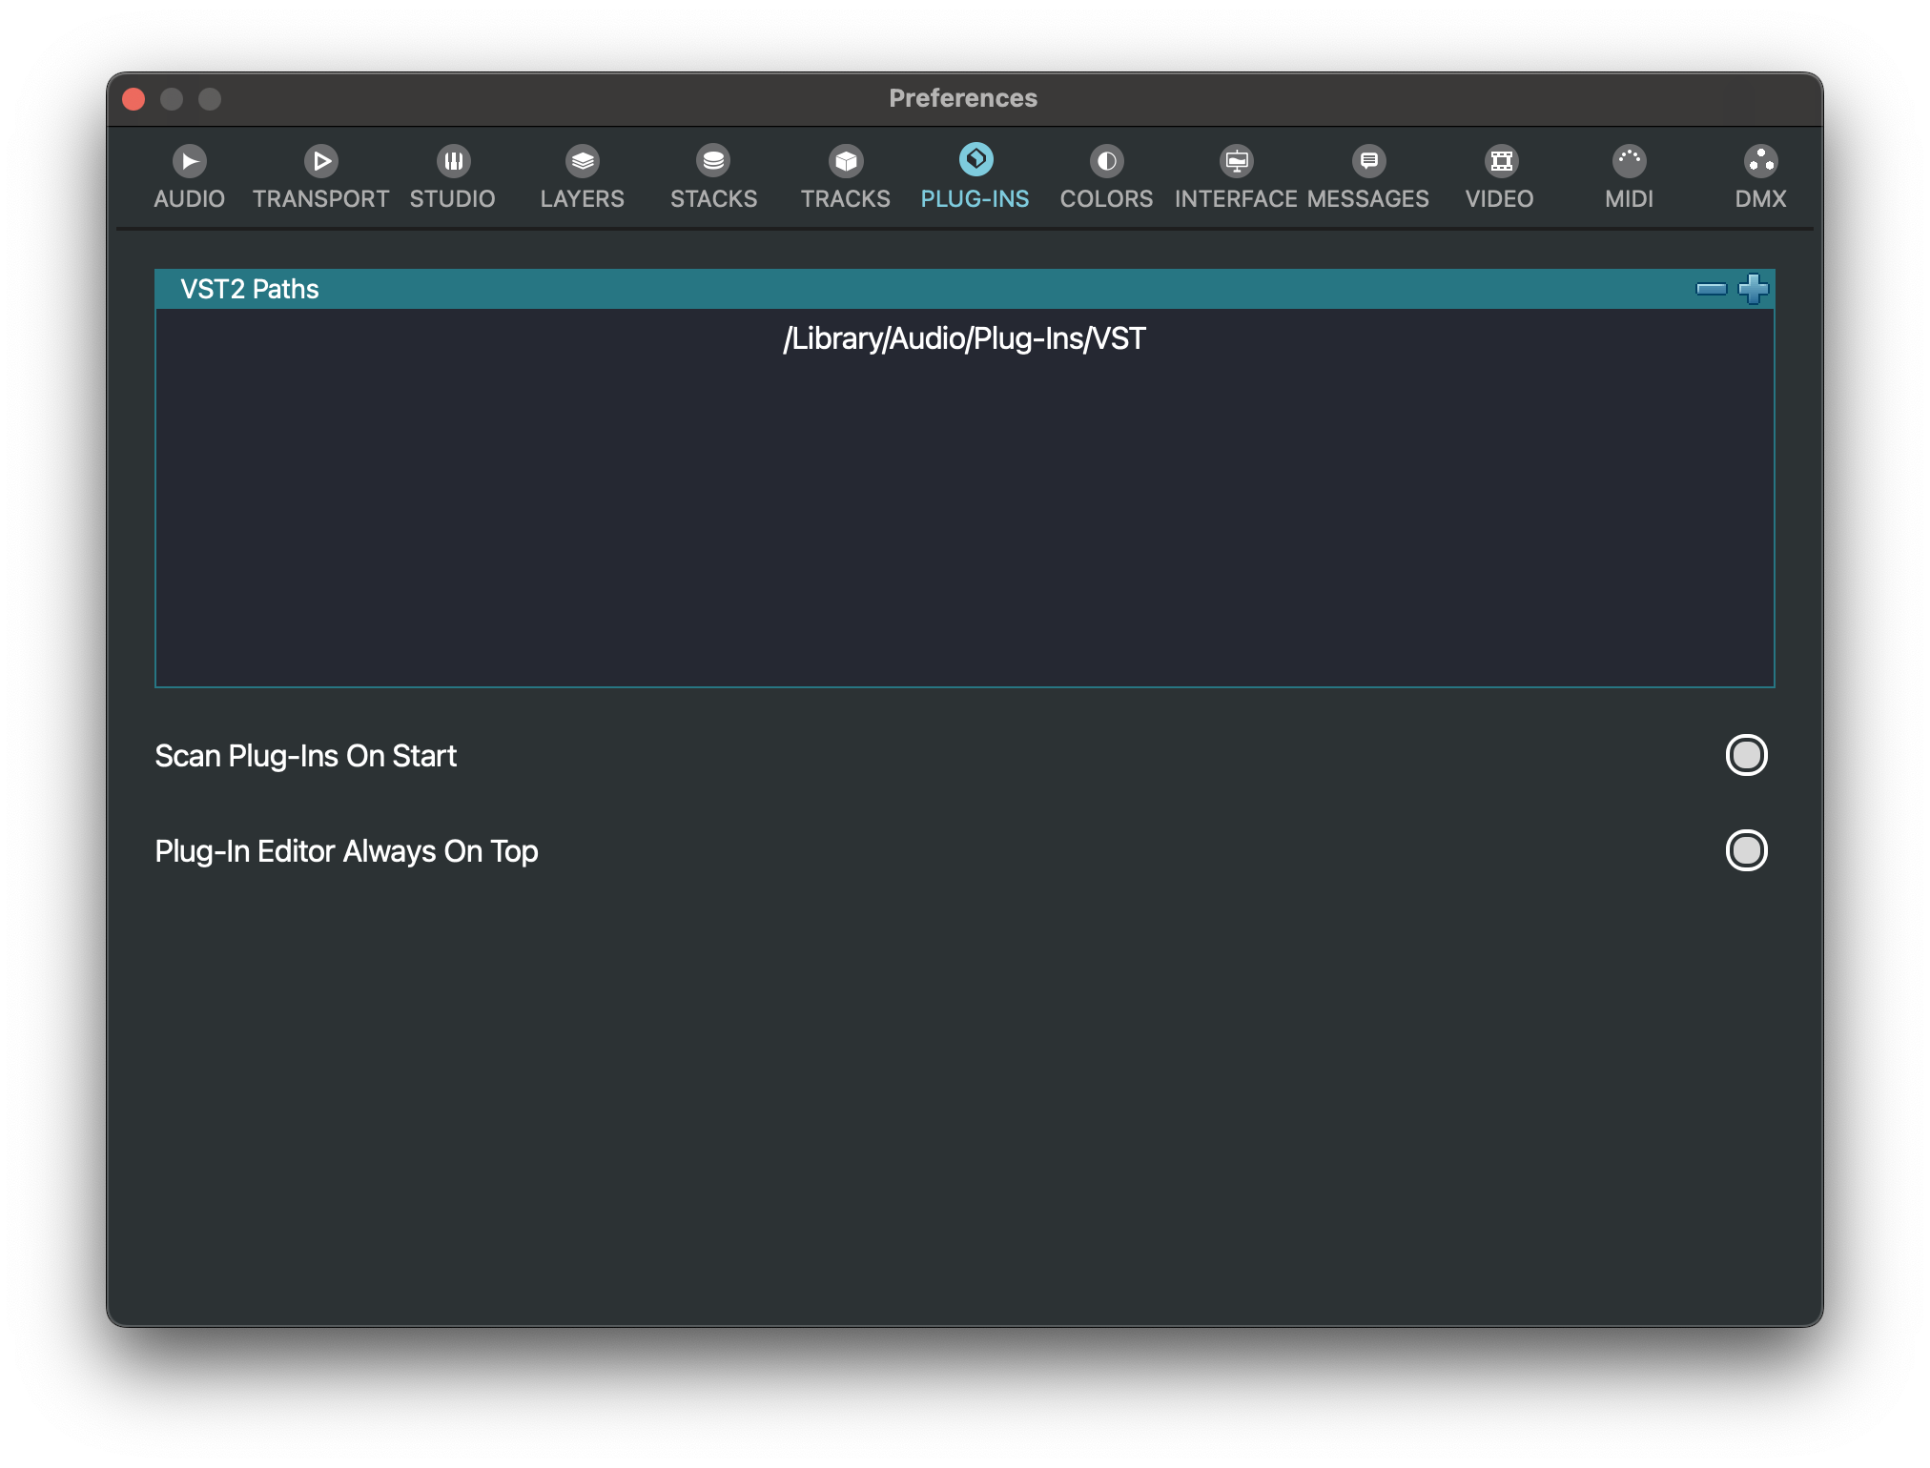Open the Audio preferences icon

tap(190, 161)
